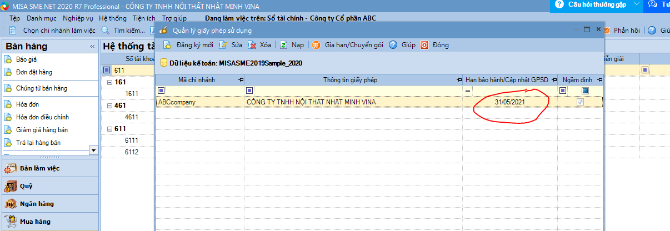Viewport: 670px width, 231px height.
Task: Open filter operator for Thông tin giấy phép column
Action: (x=249, y=91)
